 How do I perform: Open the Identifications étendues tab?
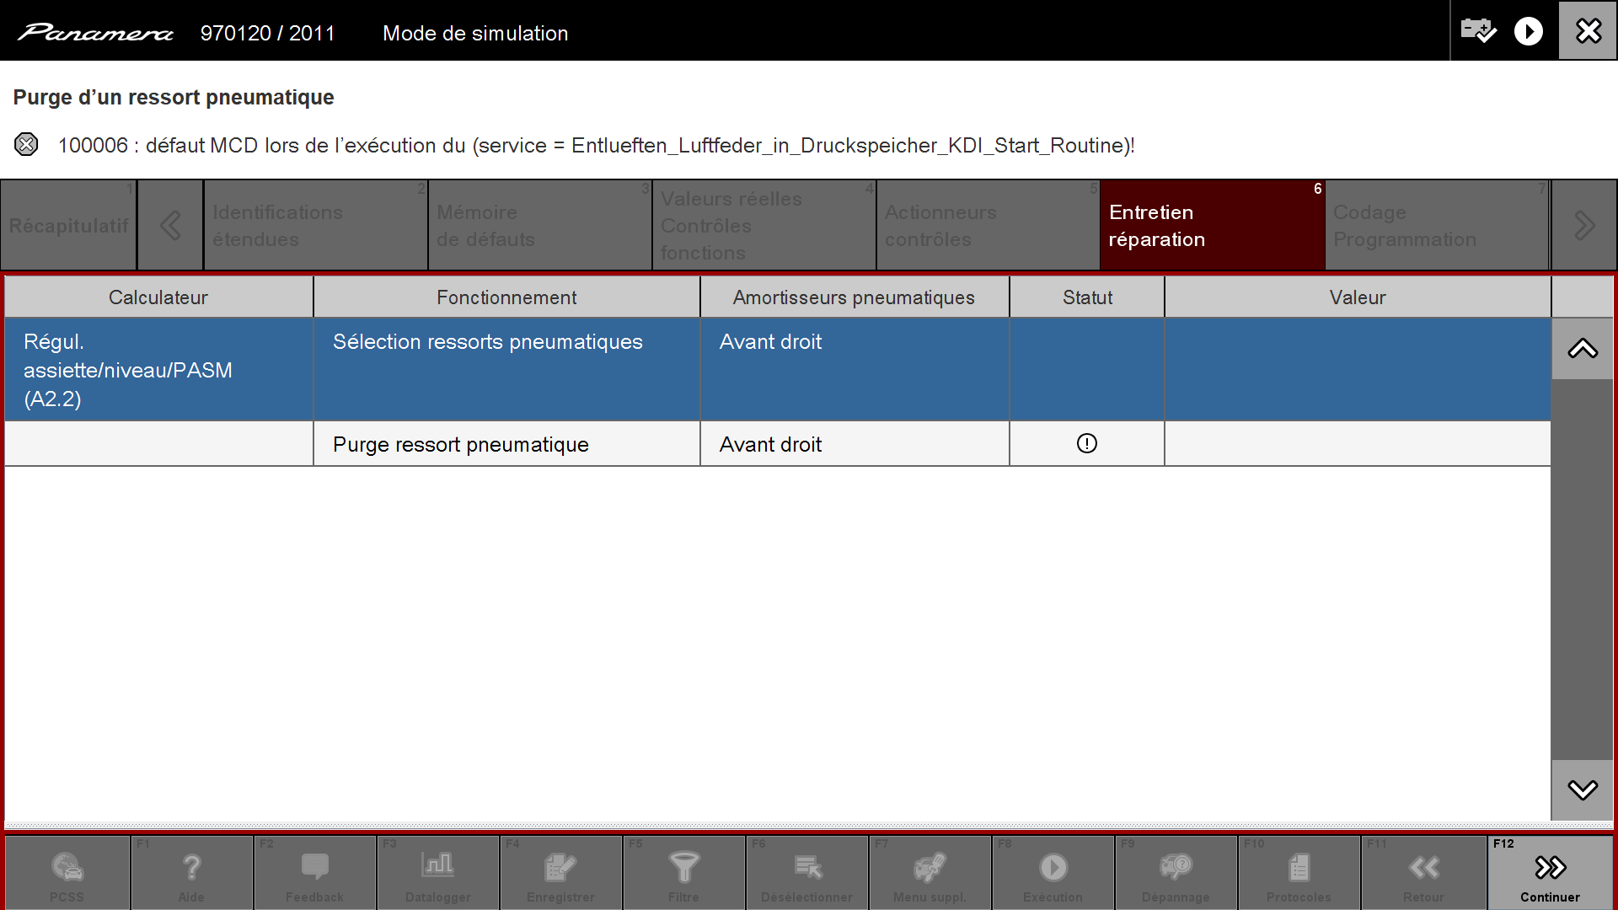pyautogui.click(x=316, y=225)
